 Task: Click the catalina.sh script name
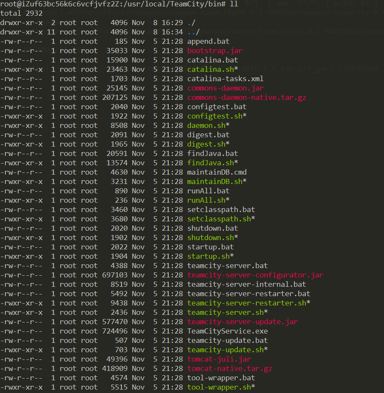tap(210, 69)
